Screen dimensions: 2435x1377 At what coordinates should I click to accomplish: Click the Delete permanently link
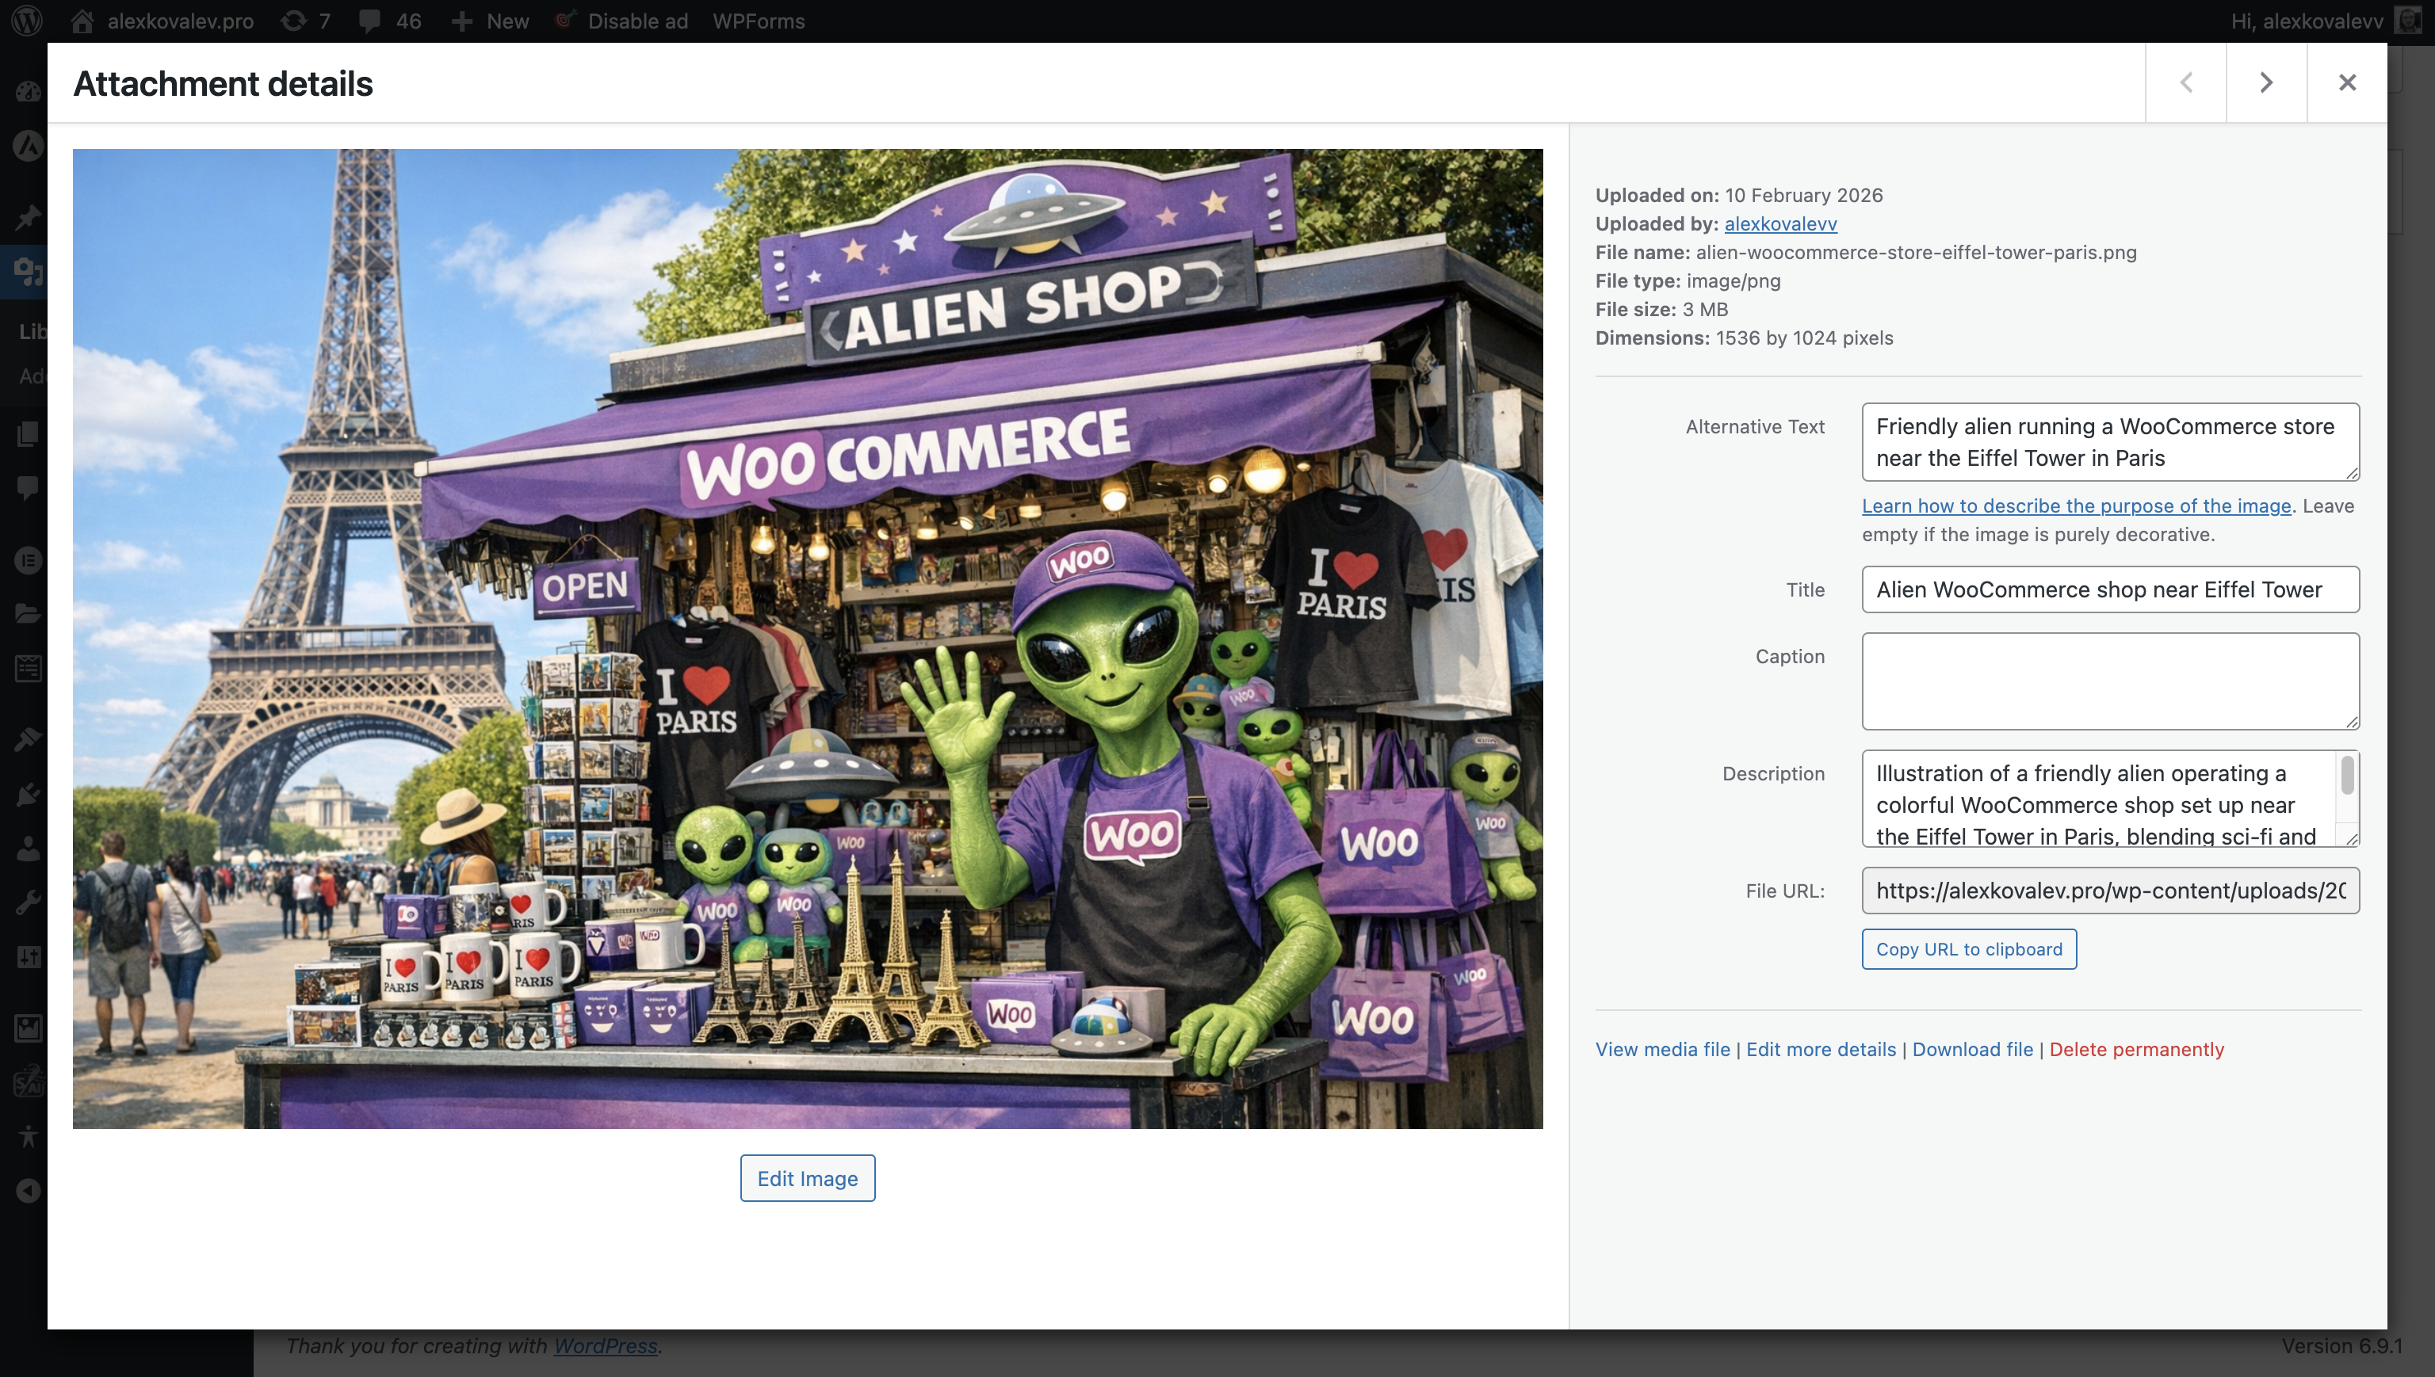pyautogui.click(x=2137, y=1049)
